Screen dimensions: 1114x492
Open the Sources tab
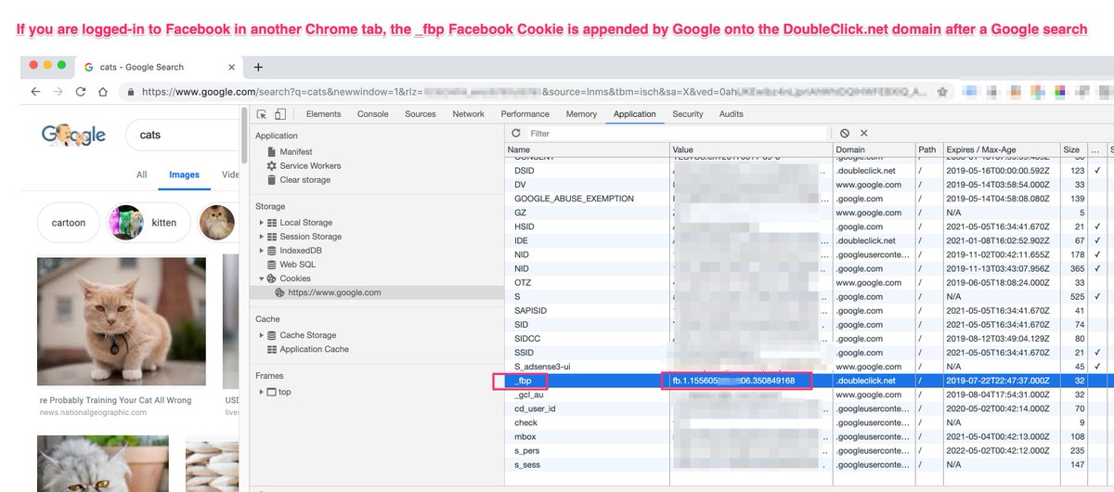click(x=421, y=114)
